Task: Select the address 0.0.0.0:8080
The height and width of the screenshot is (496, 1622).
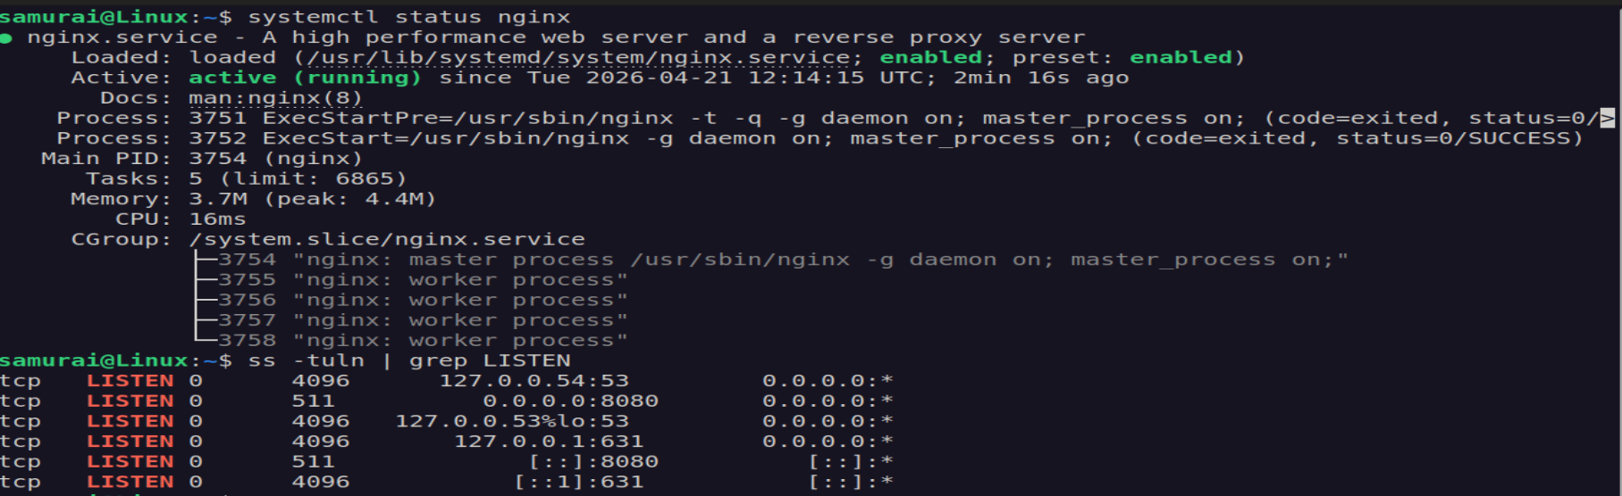Action: [570, 401]
